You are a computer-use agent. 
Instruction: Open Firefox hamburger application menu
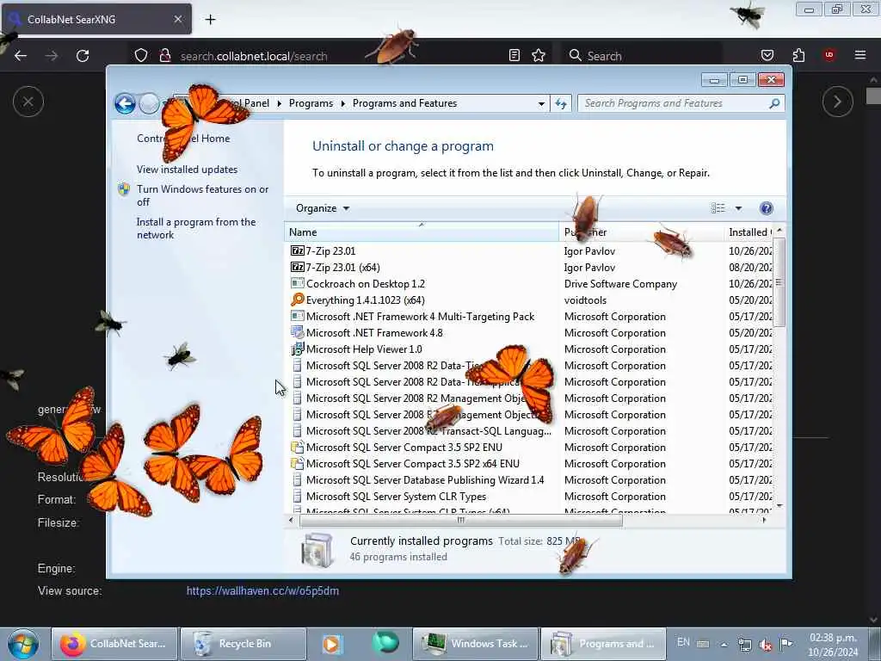pyautogui.click(x=860, y=55)
